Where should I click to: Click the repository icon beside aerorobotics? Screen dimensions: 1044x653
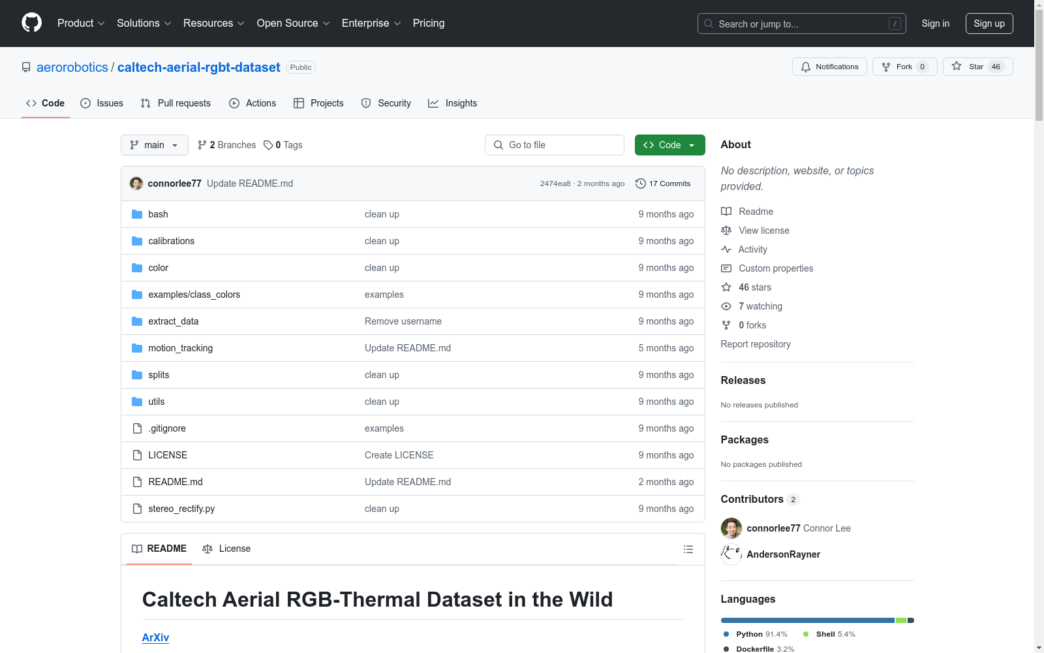pos(26,67)
